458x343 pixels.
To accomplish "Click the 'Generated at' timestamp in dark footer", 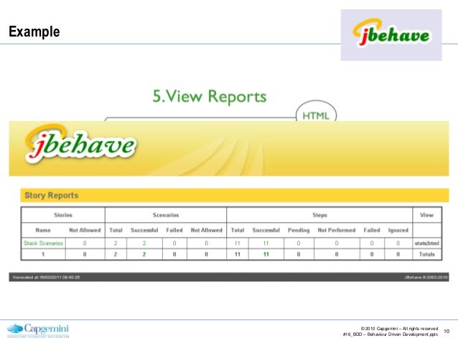I will [x=46, y=277].
